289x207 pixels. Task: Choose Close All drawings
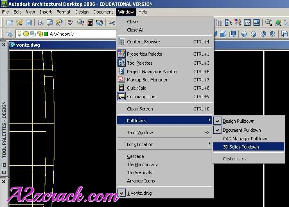tap(165, 30)
